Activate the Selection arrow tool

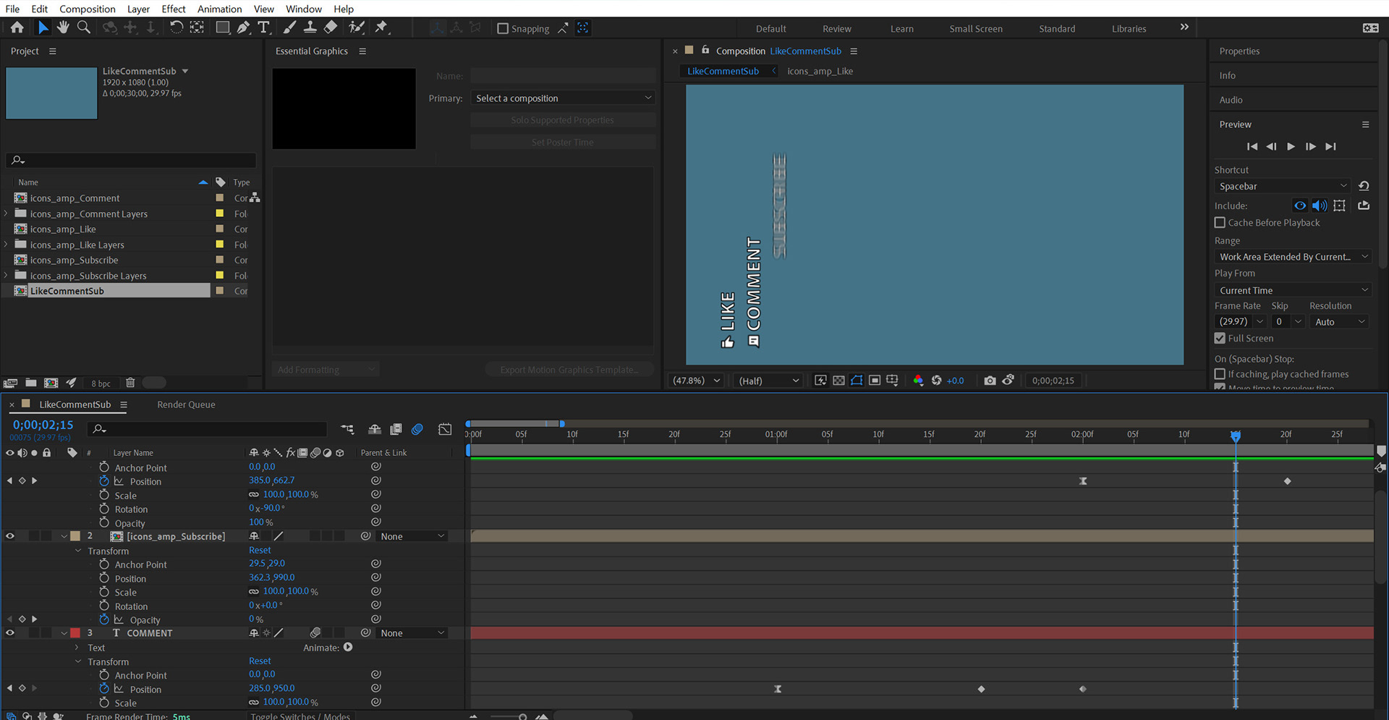(43, 27)
